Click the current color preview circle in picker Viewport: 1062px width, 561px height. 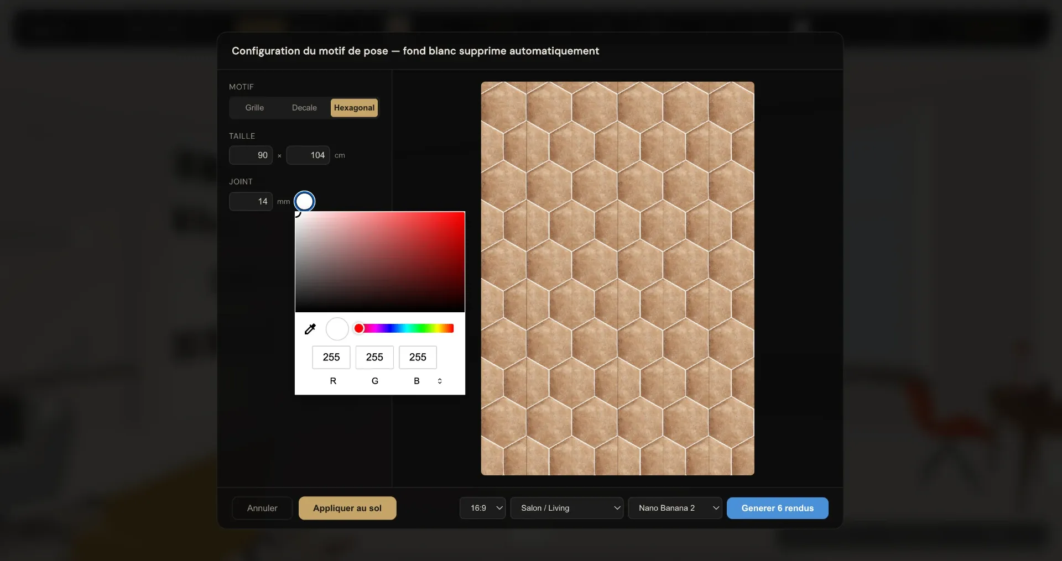[x=337, y=329]
